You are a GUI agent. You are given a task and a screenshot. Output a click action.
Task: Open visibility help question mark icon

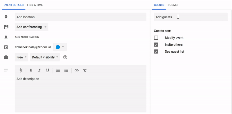click(x=65, y=57)
